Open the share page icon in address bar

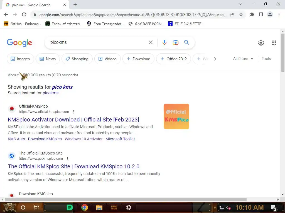pyautogui.click(x=232, y=15)
